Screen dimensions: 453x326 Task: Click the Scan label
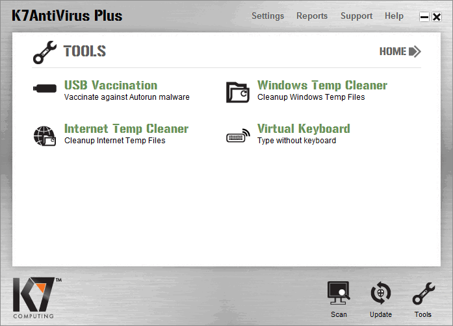point(339,314)
